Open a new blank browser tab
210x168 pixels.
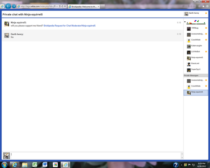[x=103, y=7]
